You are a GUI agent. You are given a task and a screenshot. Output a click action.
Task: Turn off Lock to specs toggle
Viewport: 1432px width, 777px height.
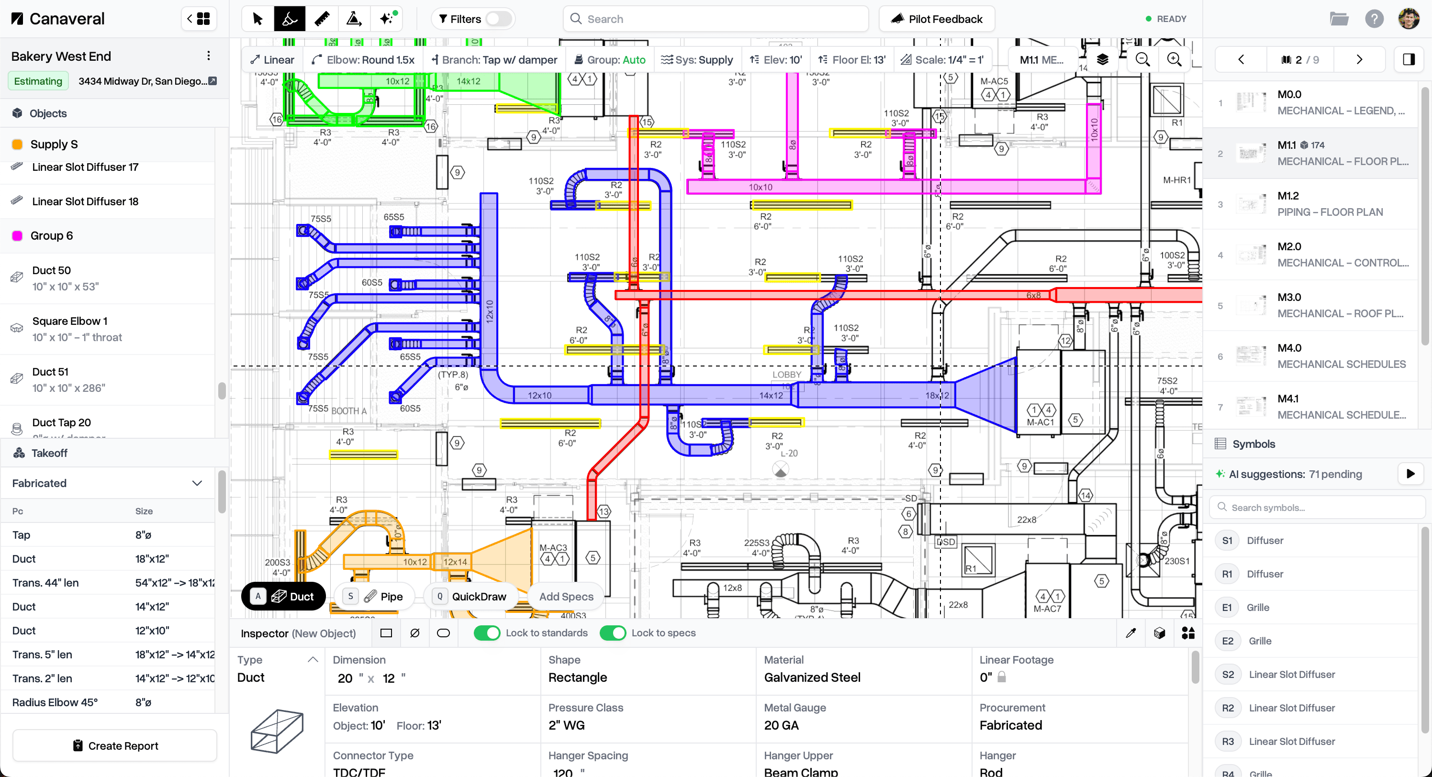pos(613,633)
